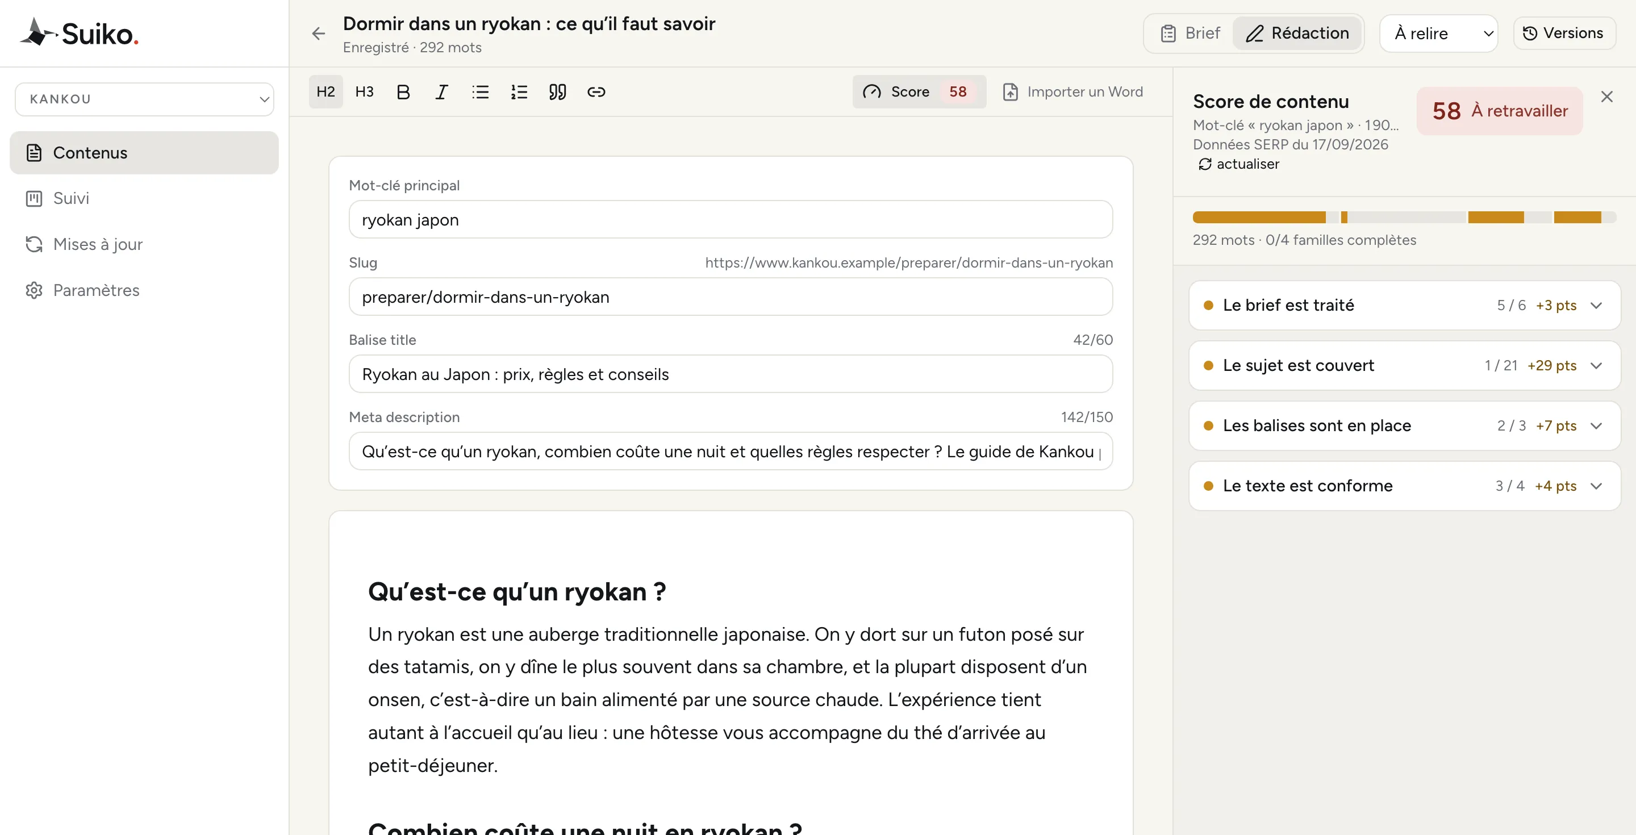Viewport: 1636px width, 835px height.
Task: Click the Enregistré · 292 mots status
Action: [x=412, y=48]
